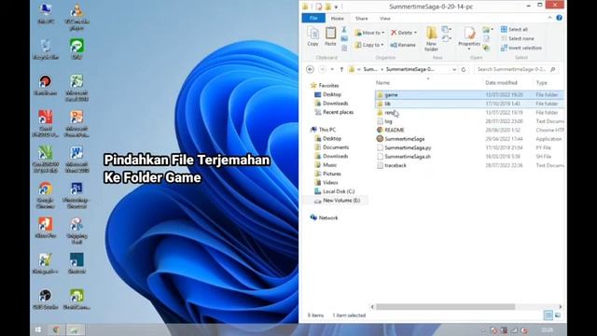Click the Google Chrome desktop shortcut
The width and height of the screenshot is (597, 336).
pyautogui.click(x=46, y=195)
